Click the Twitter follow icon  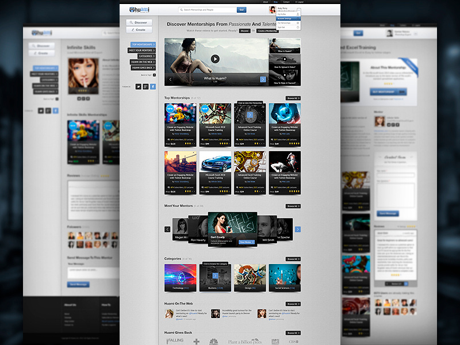pyautogui.click(x=138, y=86)
